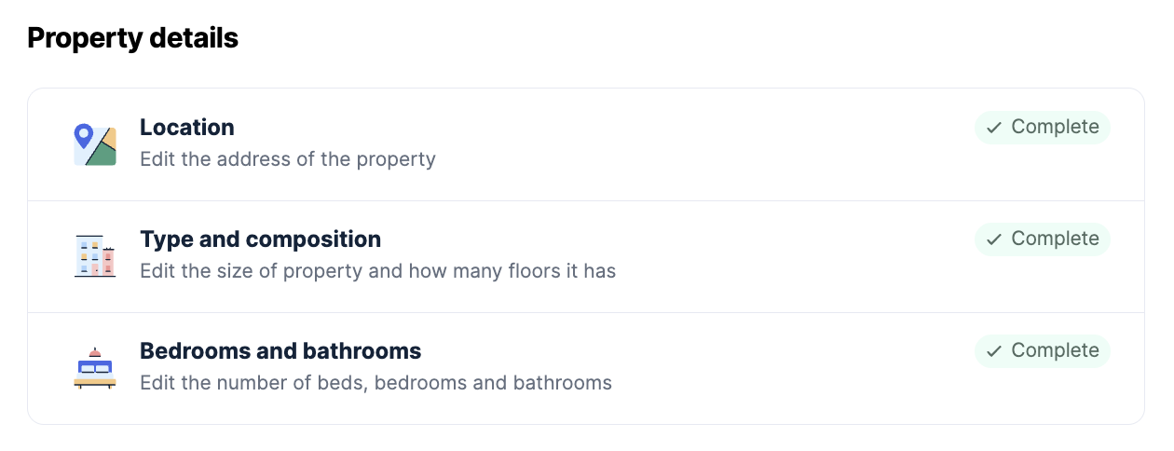This screenshot has width=1174, height=451.
Task: Click the blue pin on the map icon
Action: pyautogui.click(x=84, y=136)
